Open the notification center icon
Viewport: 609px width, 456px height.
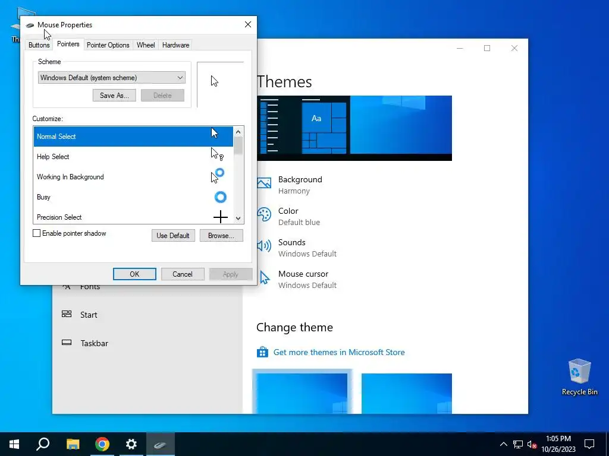tap(589, 444)
